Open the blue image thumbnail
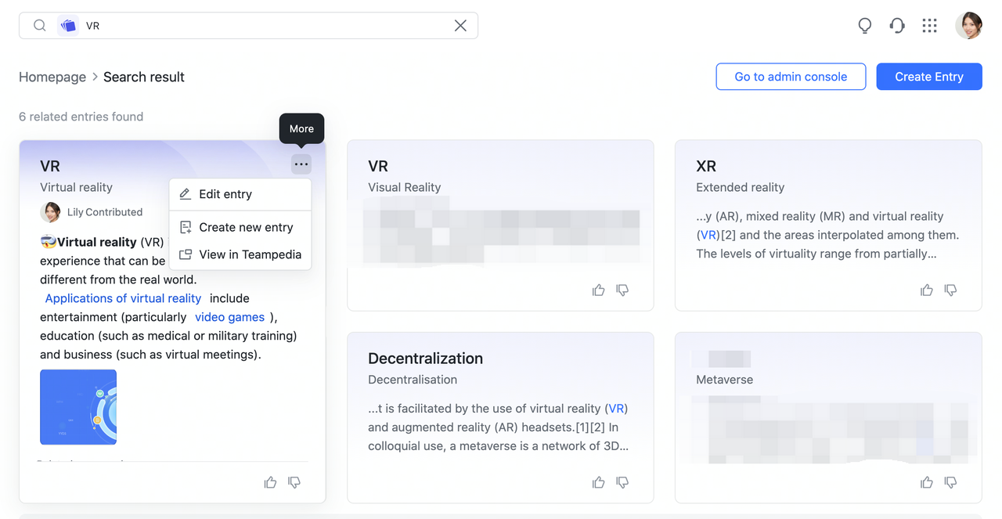 pyautogui.click(x=78, y=407)
